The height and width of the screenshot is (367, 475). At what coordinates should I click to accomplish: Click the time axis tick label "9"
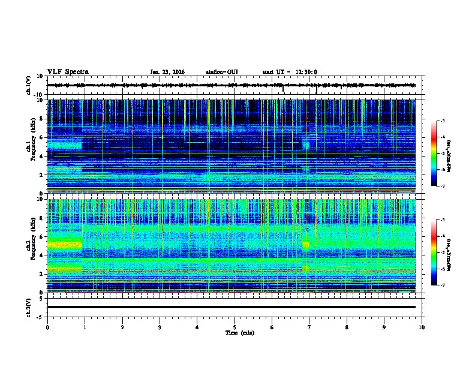tap(384, 327)
